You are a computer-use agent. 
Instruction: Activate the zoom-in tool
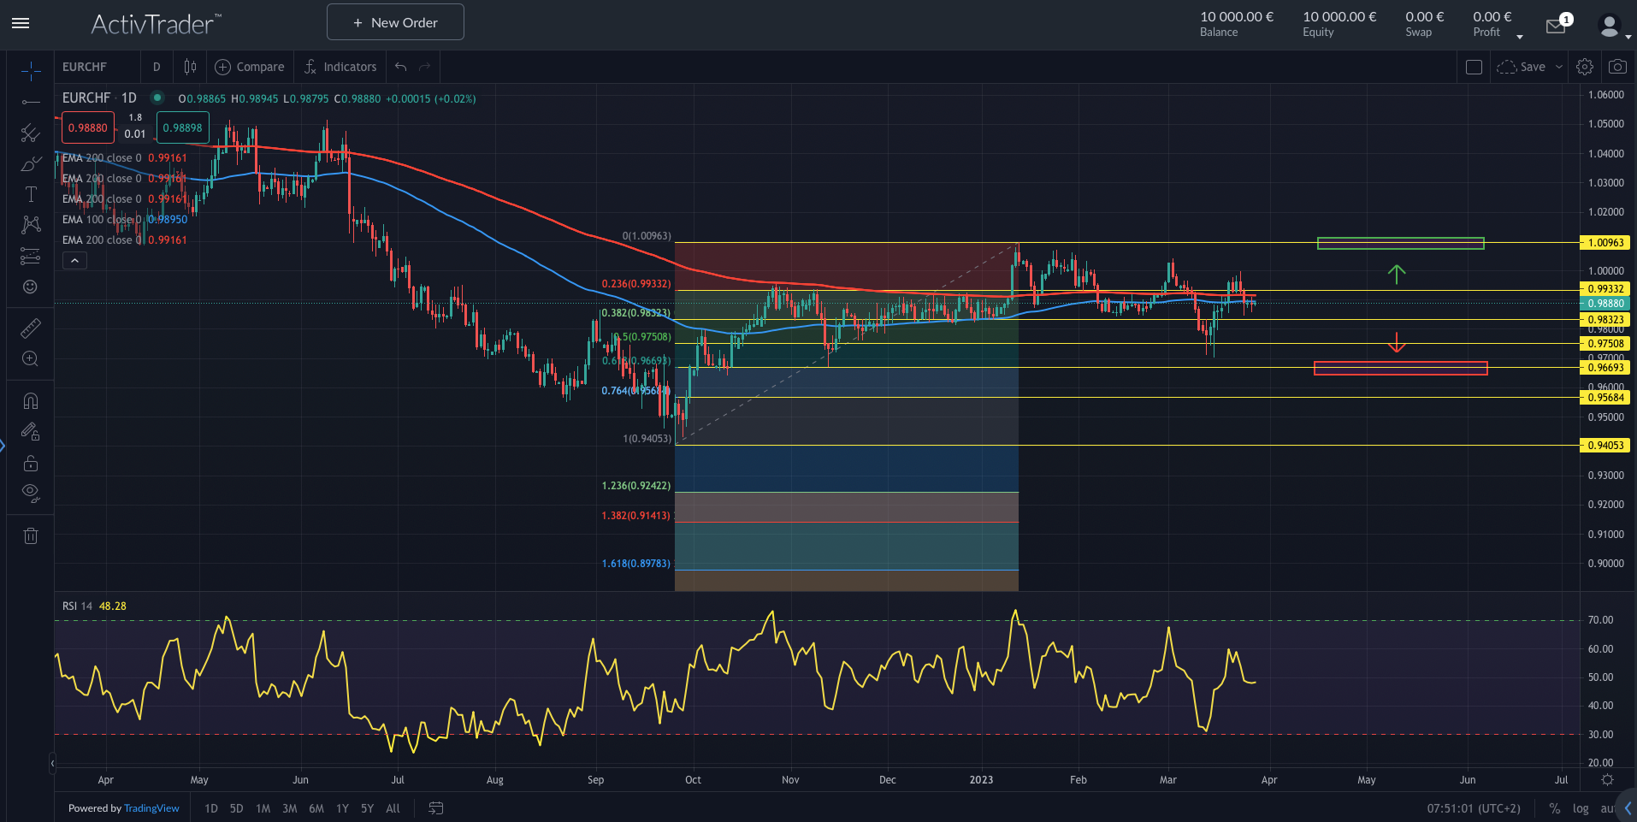tap(31, 358)
